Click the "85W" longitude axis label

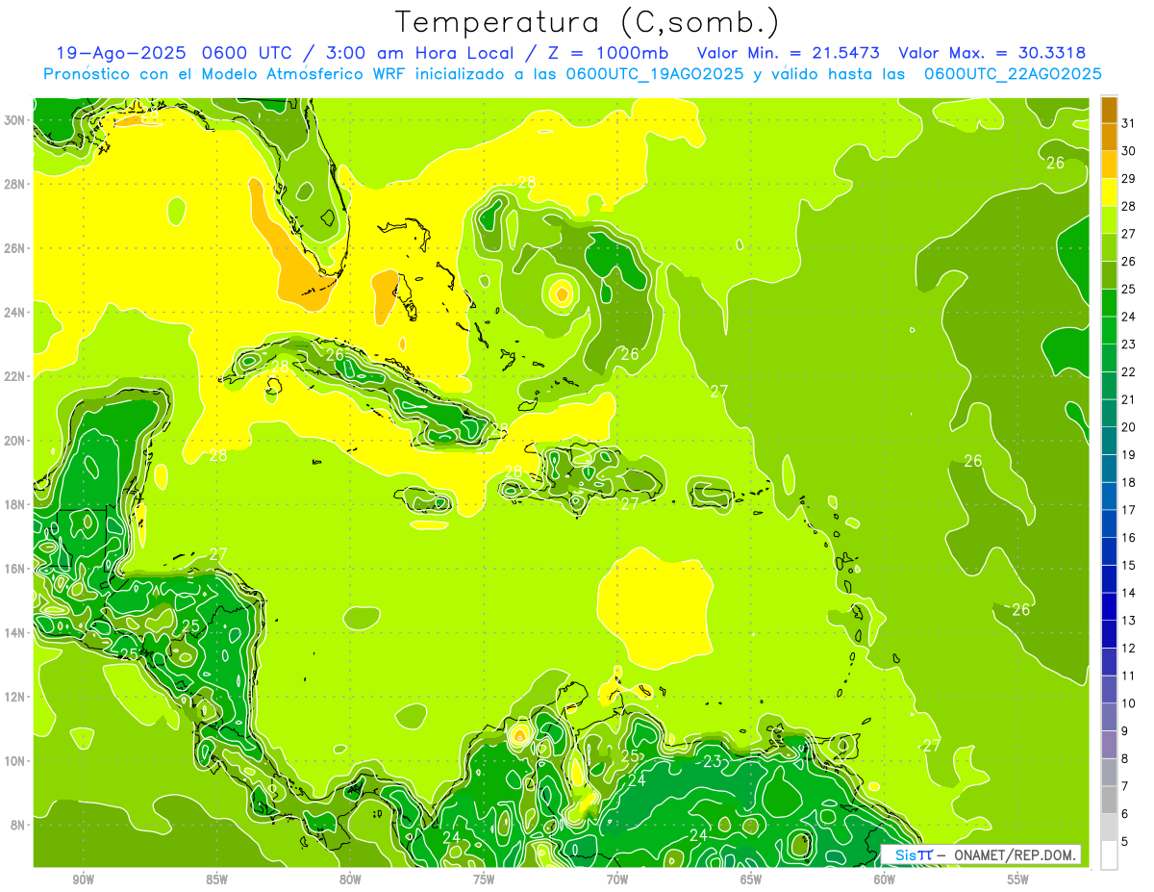click(217, 879)
